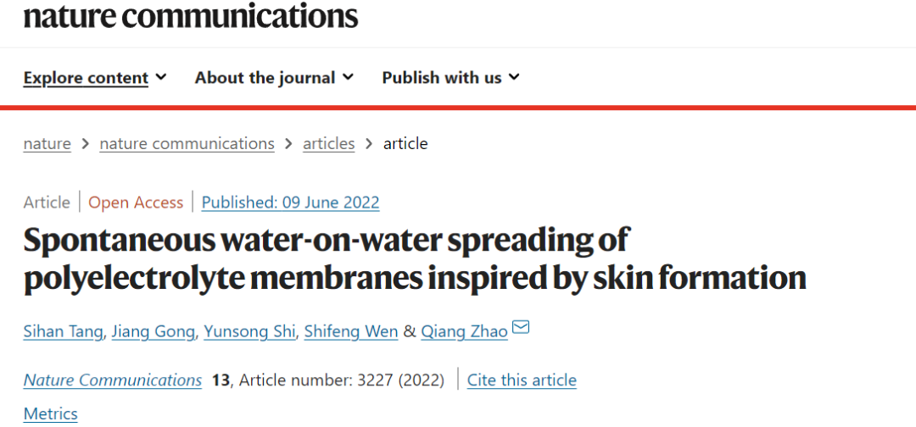Go to the nature breadcrumb link

[47, 144]
